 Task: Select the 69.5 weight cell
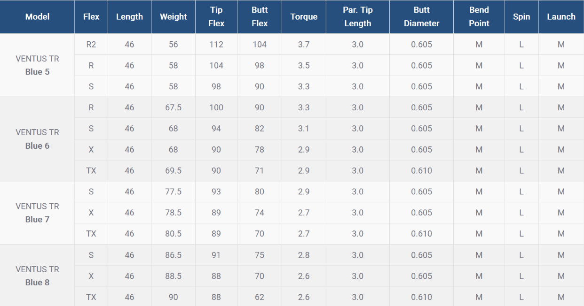click(x=174, y=171)
